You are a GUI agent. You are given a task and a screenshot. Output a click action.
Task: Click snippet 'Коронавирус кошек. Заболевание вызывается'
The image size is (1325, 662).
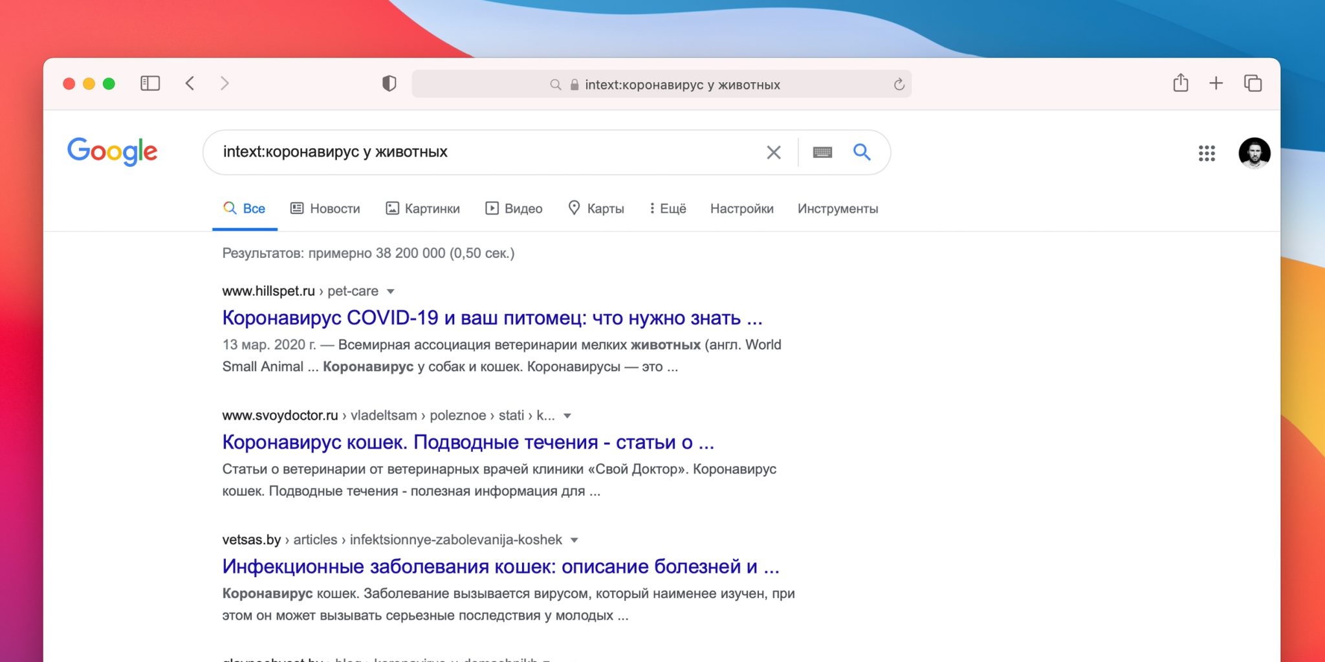[x=509, y=604]
